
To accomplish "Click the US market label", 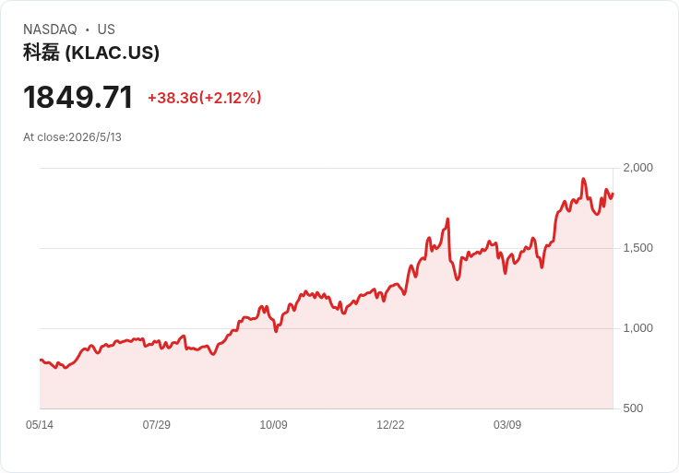I will (x=106, y=30).
